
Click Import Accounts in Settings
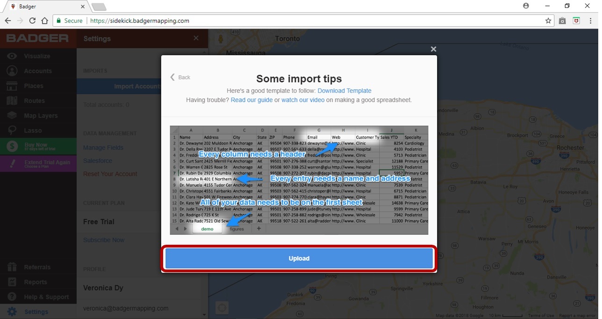pos(137,86)
